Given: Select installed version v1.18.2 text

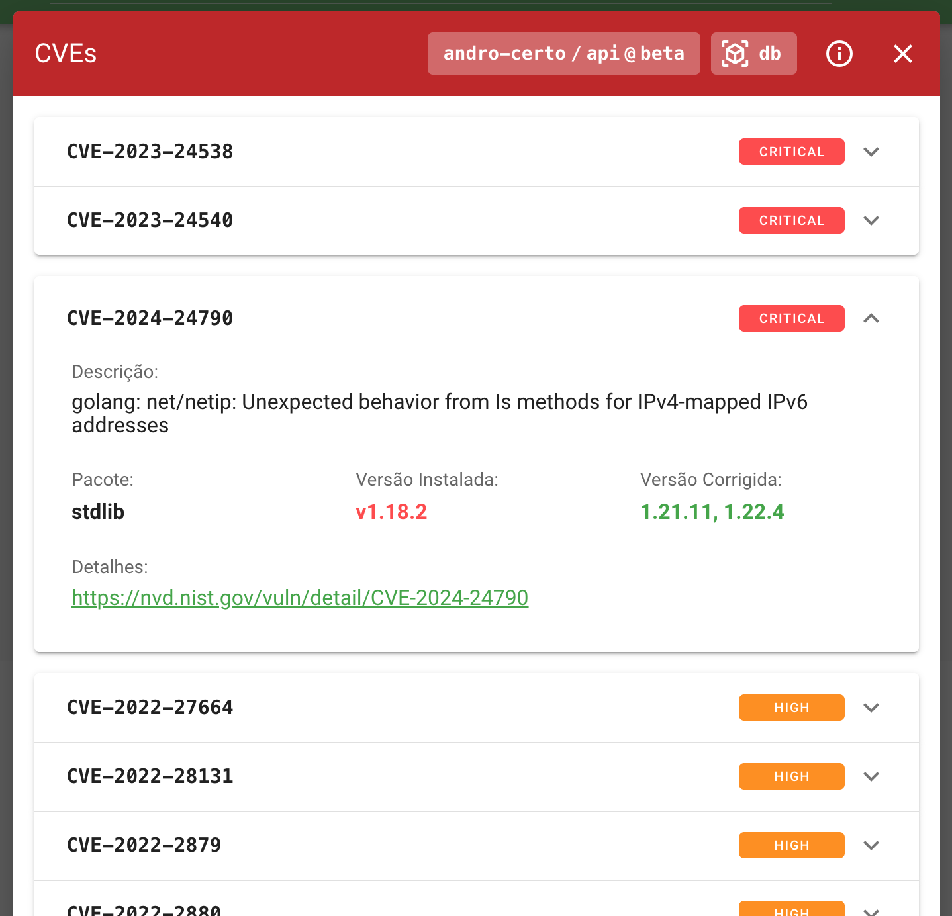Looking at the screenshot, I should click(391, 512).
